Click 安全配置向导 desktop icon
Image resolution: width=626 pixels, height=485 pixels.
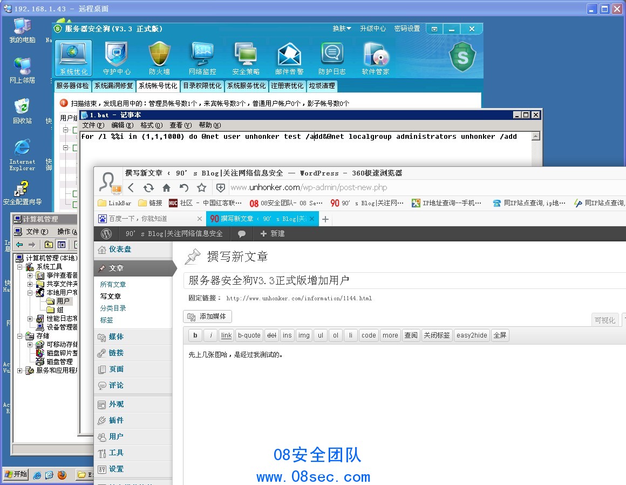click(x=22, y=193)
